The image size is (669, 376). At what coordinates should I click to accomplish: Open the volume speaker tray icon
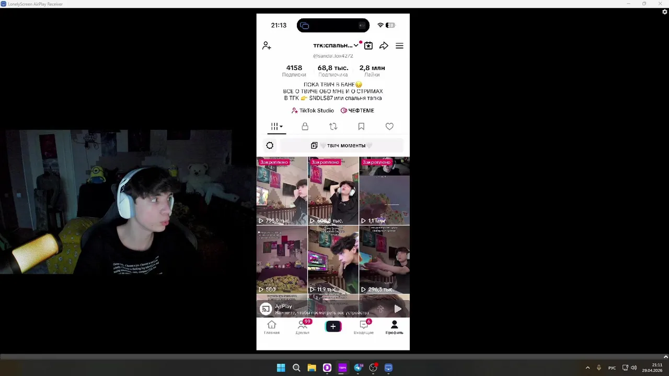[x=633, y=368]
